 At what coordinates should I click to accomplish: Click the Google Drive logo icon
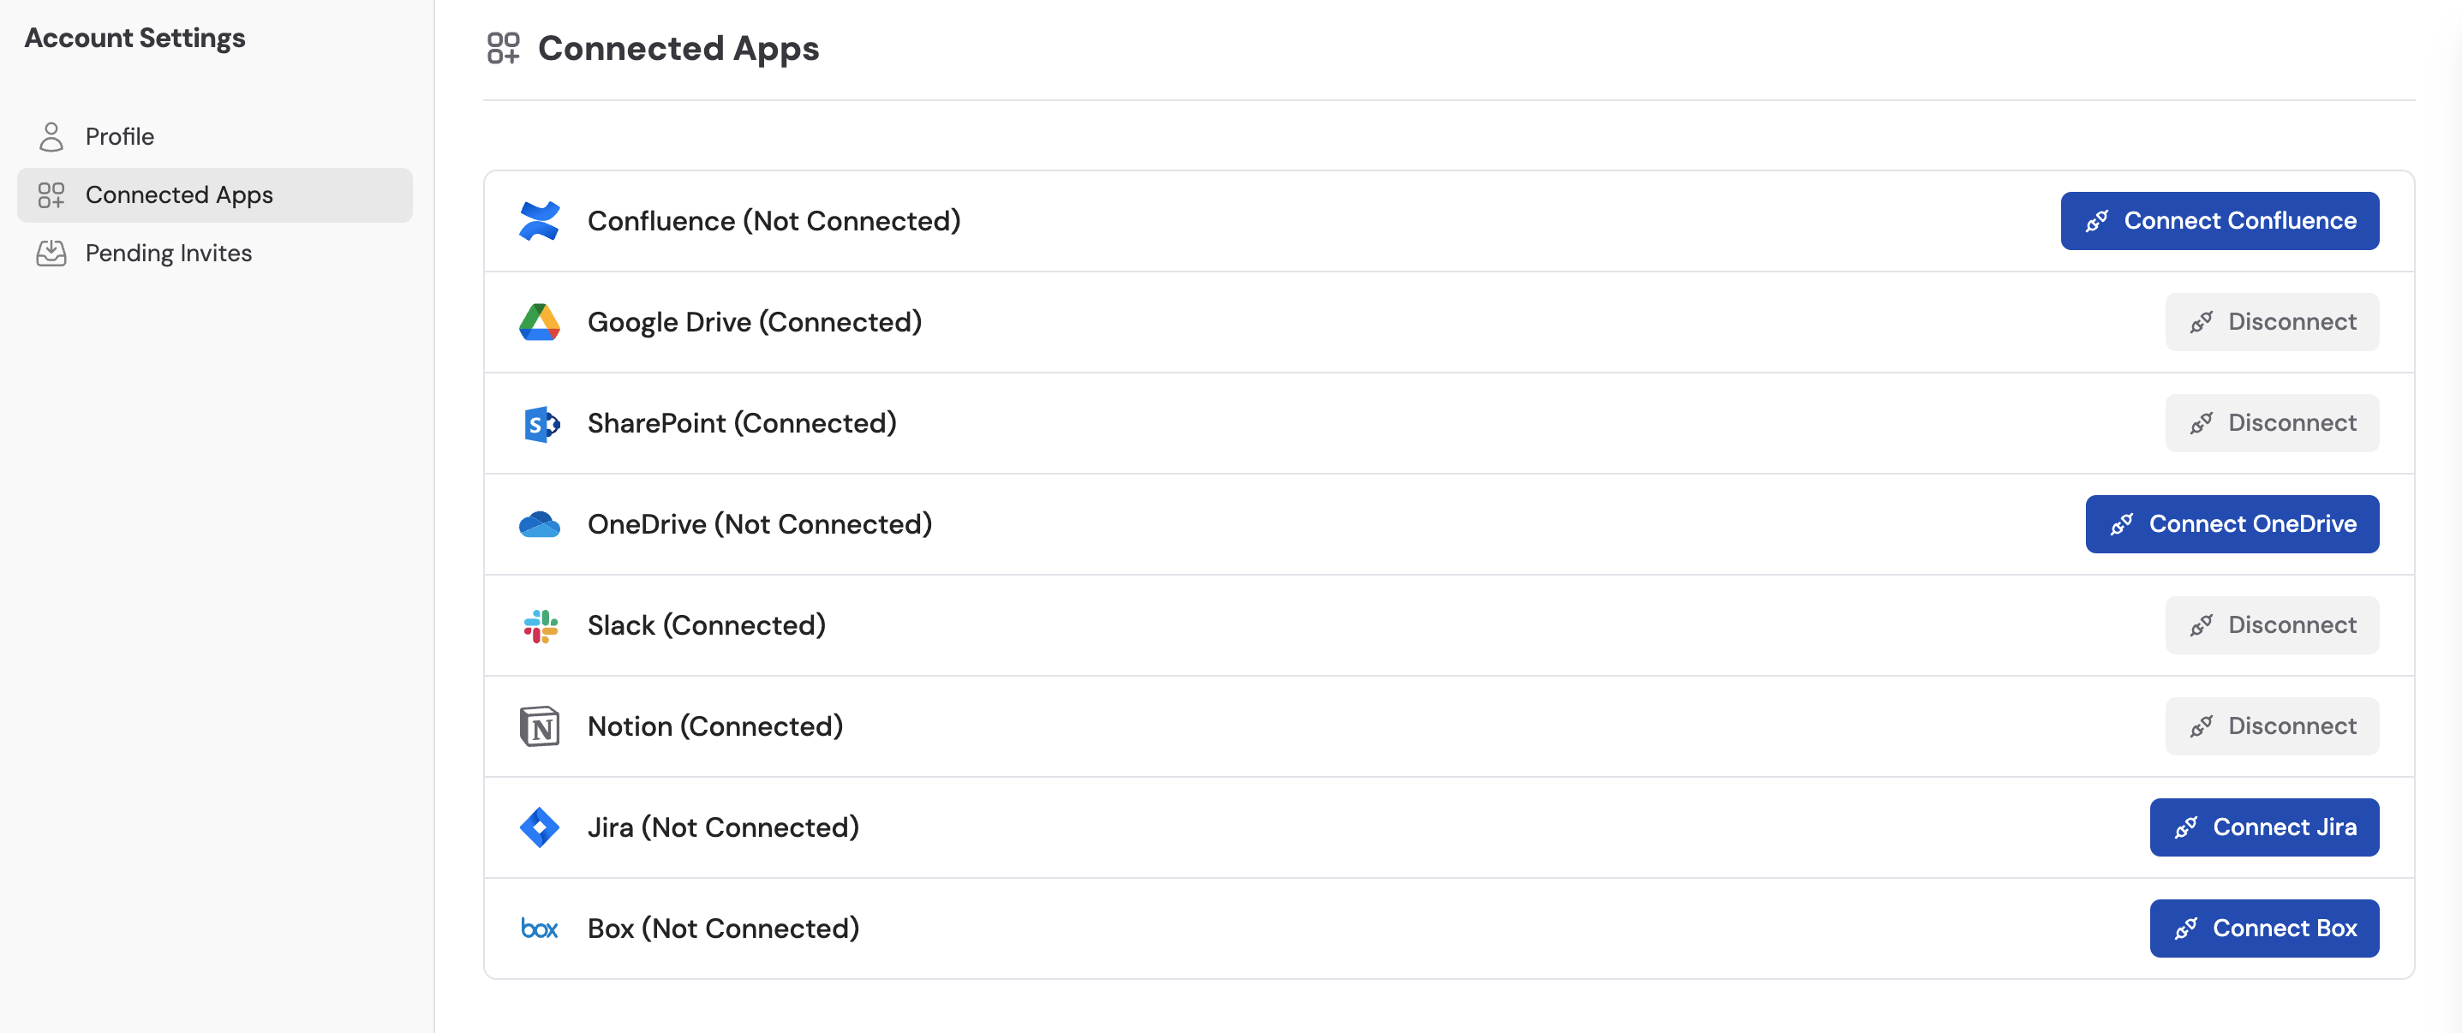tap(540, 322)
